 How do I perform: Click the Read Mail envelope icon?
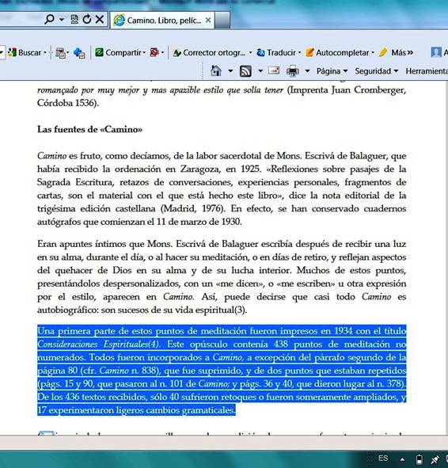pyautogui.click(x=274, y=70)
